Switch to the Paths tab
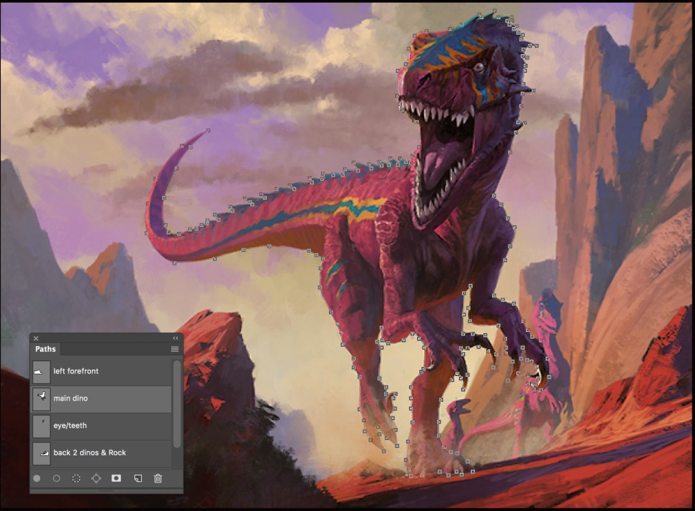The width and height of the screenshot is (695, 511). coord(45,349)
